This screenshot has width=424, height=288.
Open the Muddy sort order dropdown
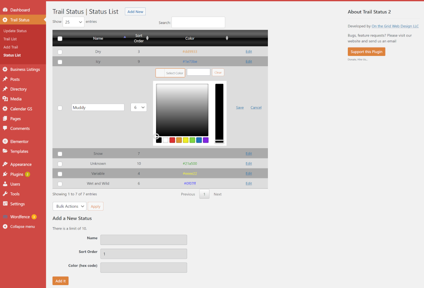[x=139, y=107]
